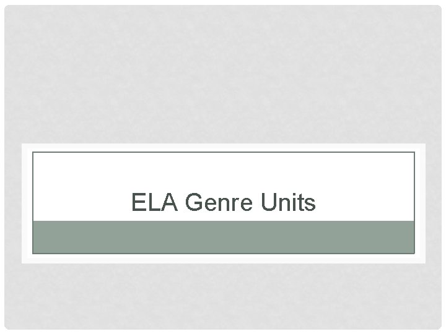Select the word "Units" in the title
Screen dimensions: 446x334
[289, 202]
